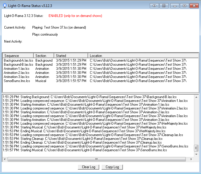Click the double-arrow title bar button
Image resolution: width=201 pixels, height=174 pixels.
tap(154, 6)
